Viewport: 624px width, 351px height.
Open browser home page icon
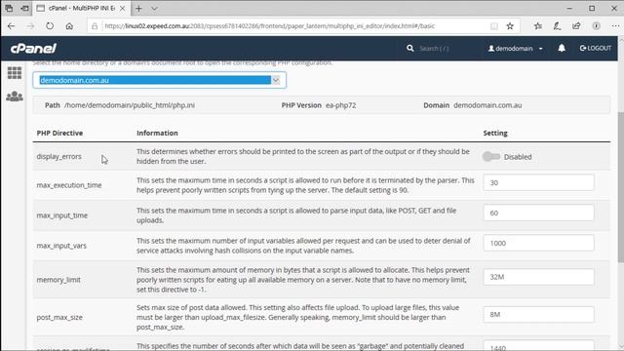point(69,26)
